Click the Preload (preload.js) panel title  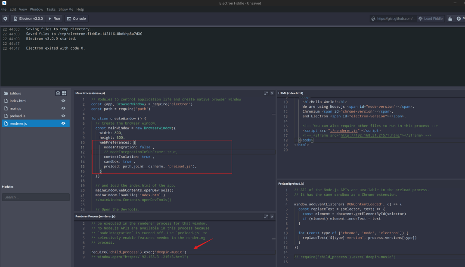[291, 184]
